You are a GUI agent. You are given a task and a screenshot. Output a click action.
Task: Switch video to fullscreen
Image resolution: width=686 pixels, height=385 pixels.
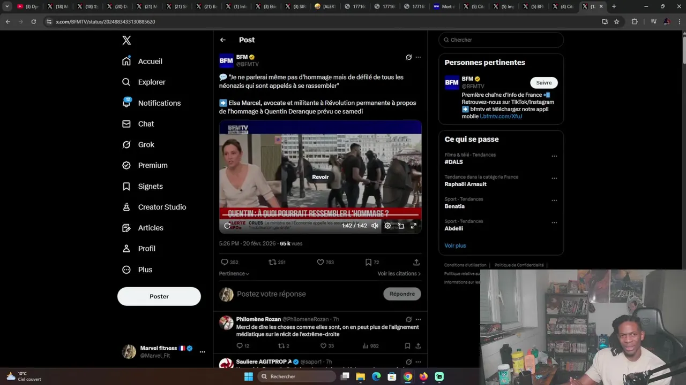click(414, 226)
